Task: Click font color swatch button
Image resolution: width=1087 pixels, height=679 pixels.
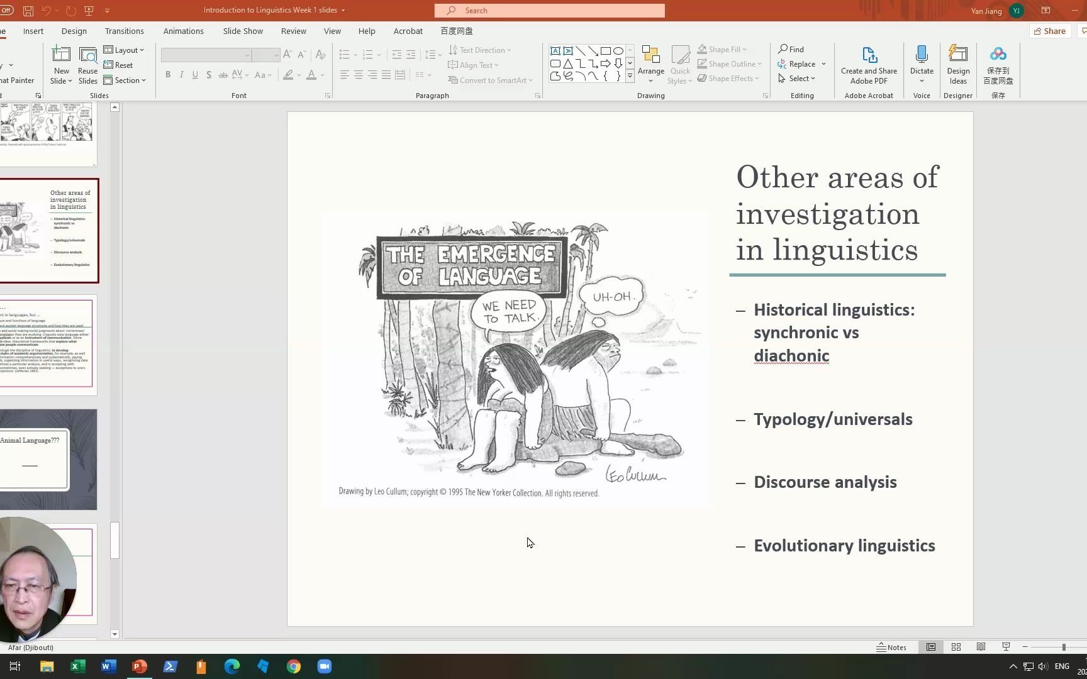Action: 311,75
